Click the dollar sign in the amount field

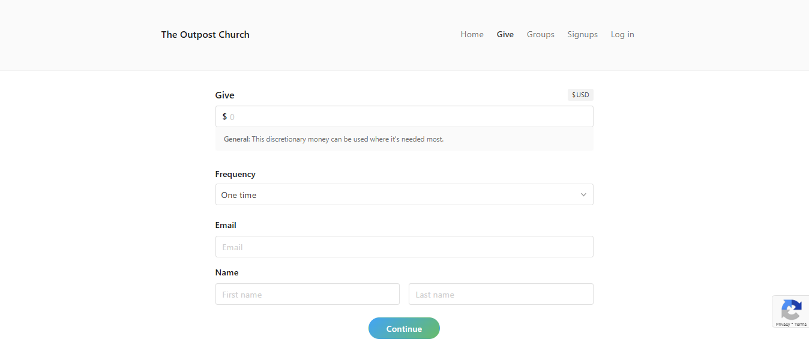224,116
